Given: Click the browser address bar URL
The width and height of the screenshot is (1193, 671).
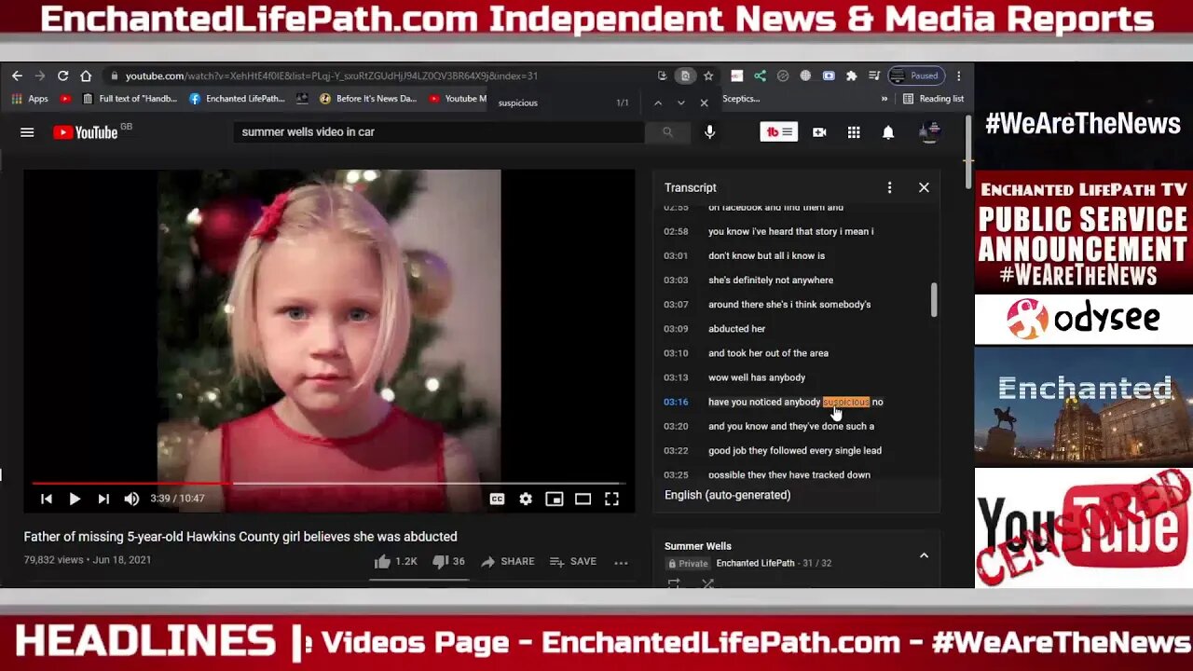Looking at the screenshot, I should [x=331, y=75].
